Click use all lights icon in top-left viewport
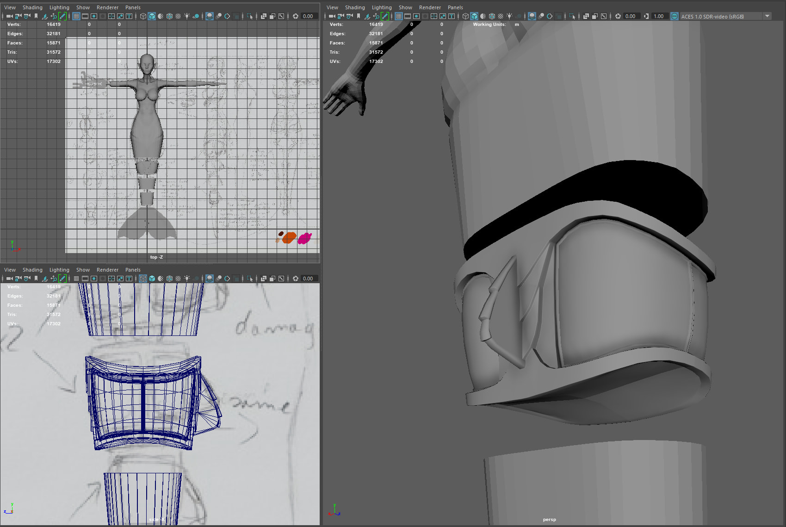 [x=187, y=16]
